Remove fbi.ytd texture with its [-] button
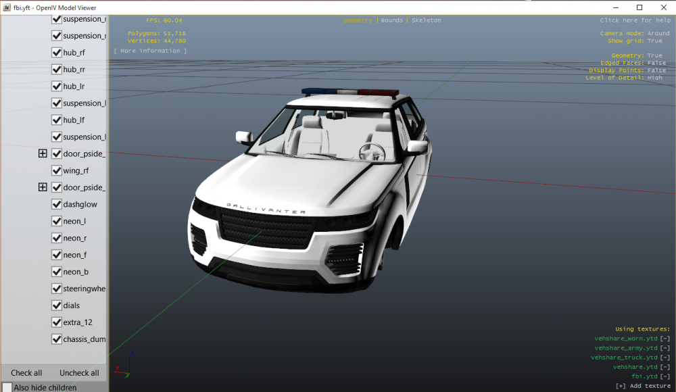Screen dimensions: 676x392 [x=665, y=376]
